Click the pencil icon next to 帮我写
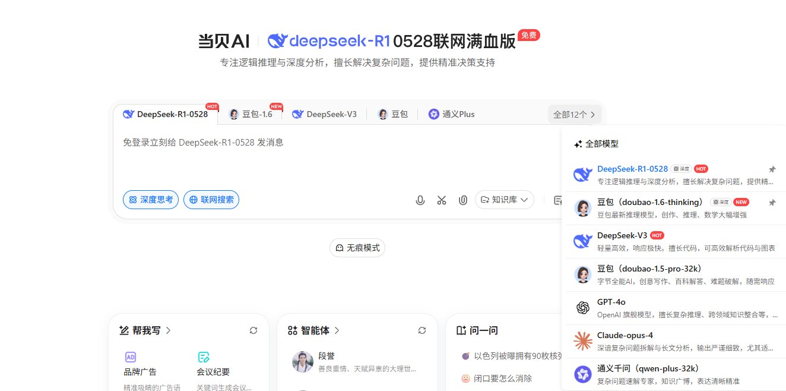 pos(124,330)
